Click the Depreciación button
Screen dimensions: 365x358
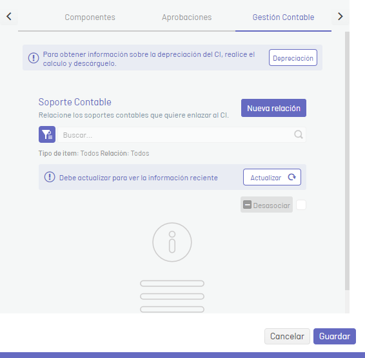(x=293, y=58)
